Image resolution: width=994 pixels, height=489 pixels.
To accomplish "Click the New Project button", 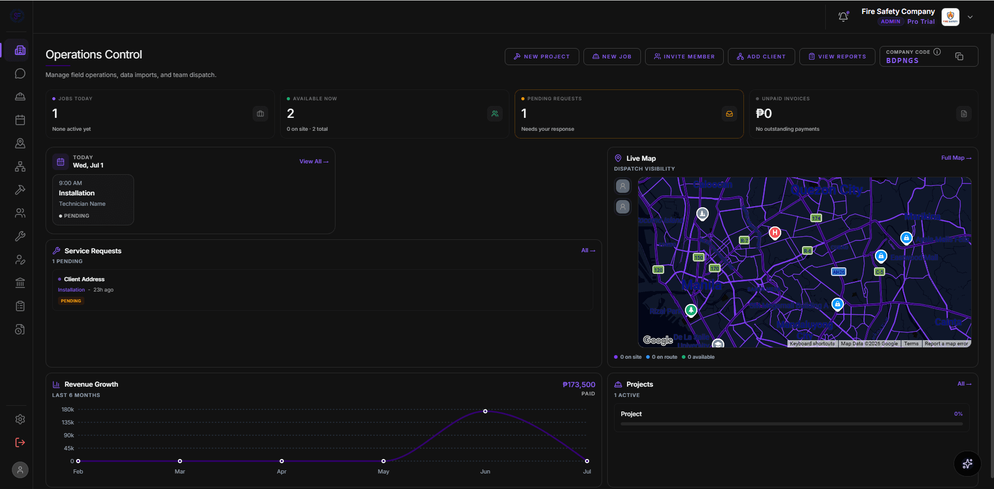I will point(542,56).
